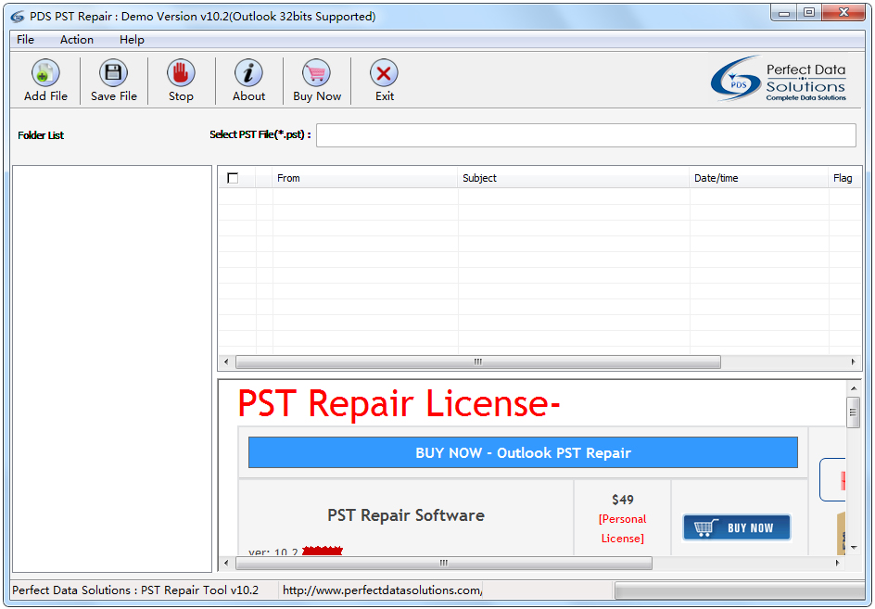Viewport: 875px width, 609px height.
Task: Click the Buy Now shopping cart icon
Action: 316,72
